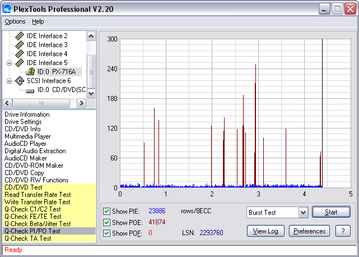359x257 pixels.
Task: Collapse the SCSI Interface 6 tree node
Action: (9, 81)
